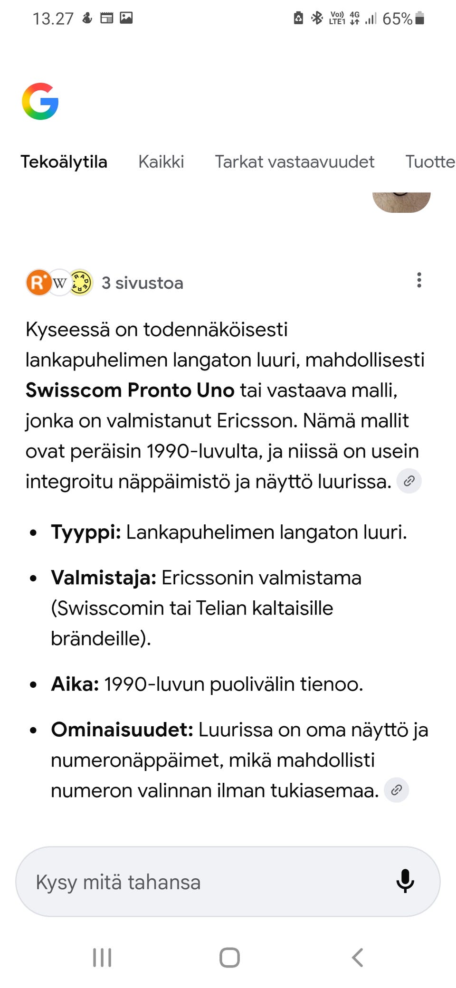Screen dimensions: 456x988
Task: Open the three-dot overflow menu
Action: point(419,281)
